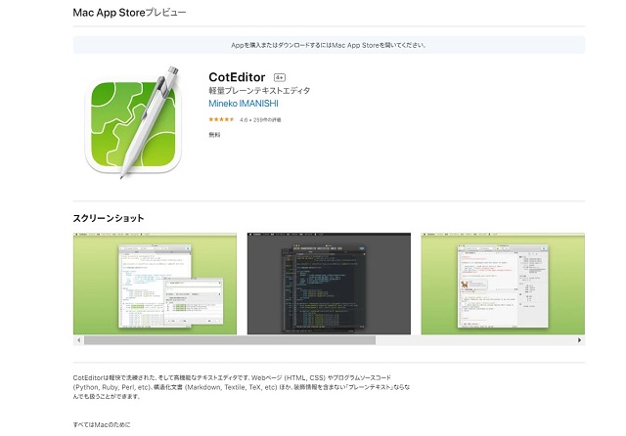The image size is (626, 436).
Task: Open the dark-theme editor screenshot thumbnail
Action: pyautogui.click(x=329, y=283)
